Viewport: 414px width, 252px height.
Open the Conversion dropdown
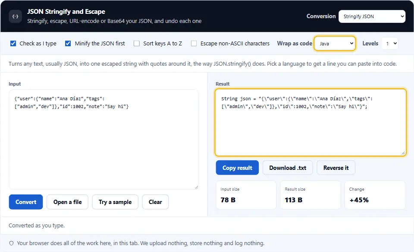pyautogui.click(x=372, y=16)
